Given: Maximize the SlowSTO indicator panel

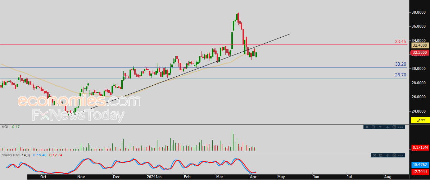Looking at the screenshot, I should [x=381, y=155].
